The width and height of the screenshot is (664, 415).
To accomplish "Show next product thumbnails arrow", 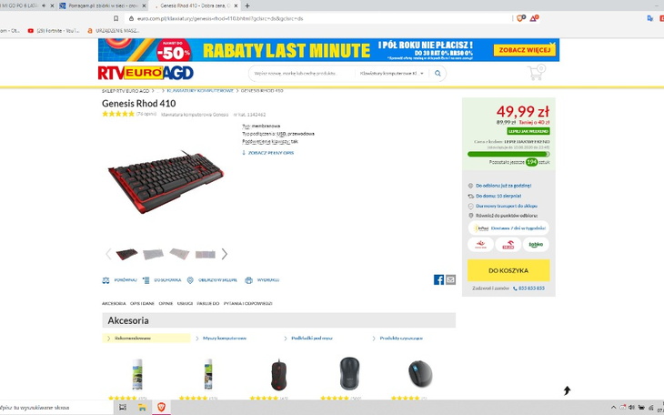I will click(225, 254).
